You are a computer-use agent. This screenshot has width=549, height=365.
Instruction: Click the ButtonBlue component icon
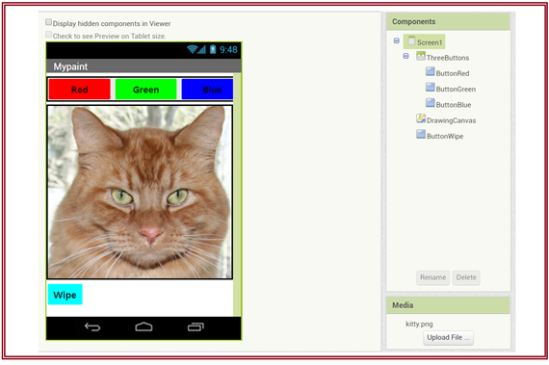pyautogui.click(x=430, y=103)
